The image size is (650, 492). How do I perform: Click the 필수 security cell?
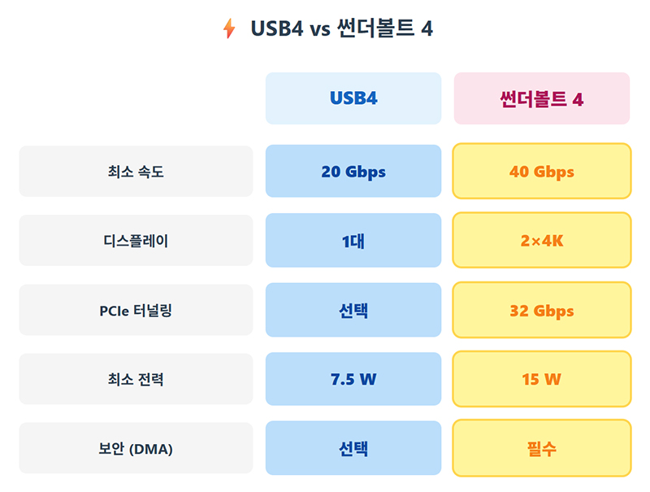click(x=542, y=448)
